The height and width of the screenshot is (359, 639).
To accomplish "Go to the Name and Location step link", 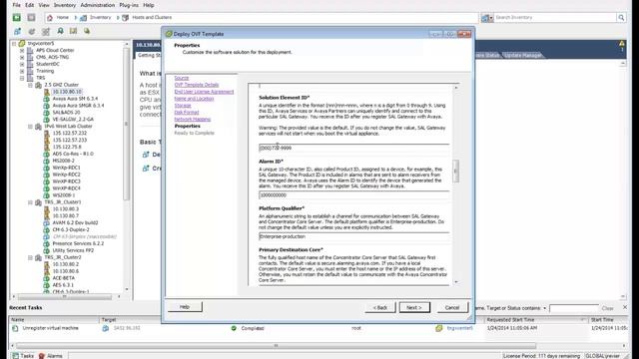I will pyautogui.click(x=194, y=99).
